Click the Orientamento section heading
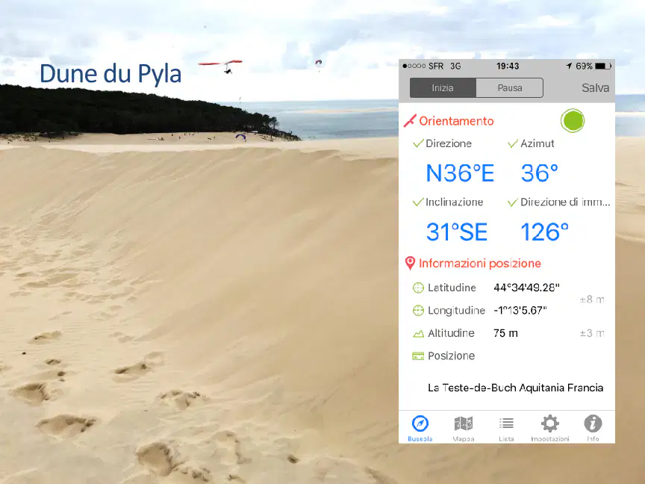Image resolution: width=645 pixels, height=484 pixels. [456, 121]
